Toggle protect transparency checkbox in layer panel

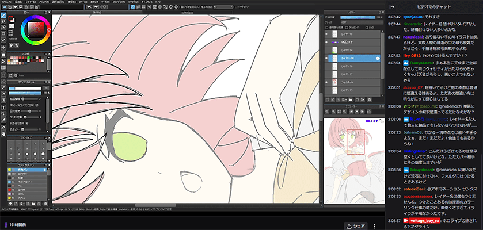pos(327,28)
